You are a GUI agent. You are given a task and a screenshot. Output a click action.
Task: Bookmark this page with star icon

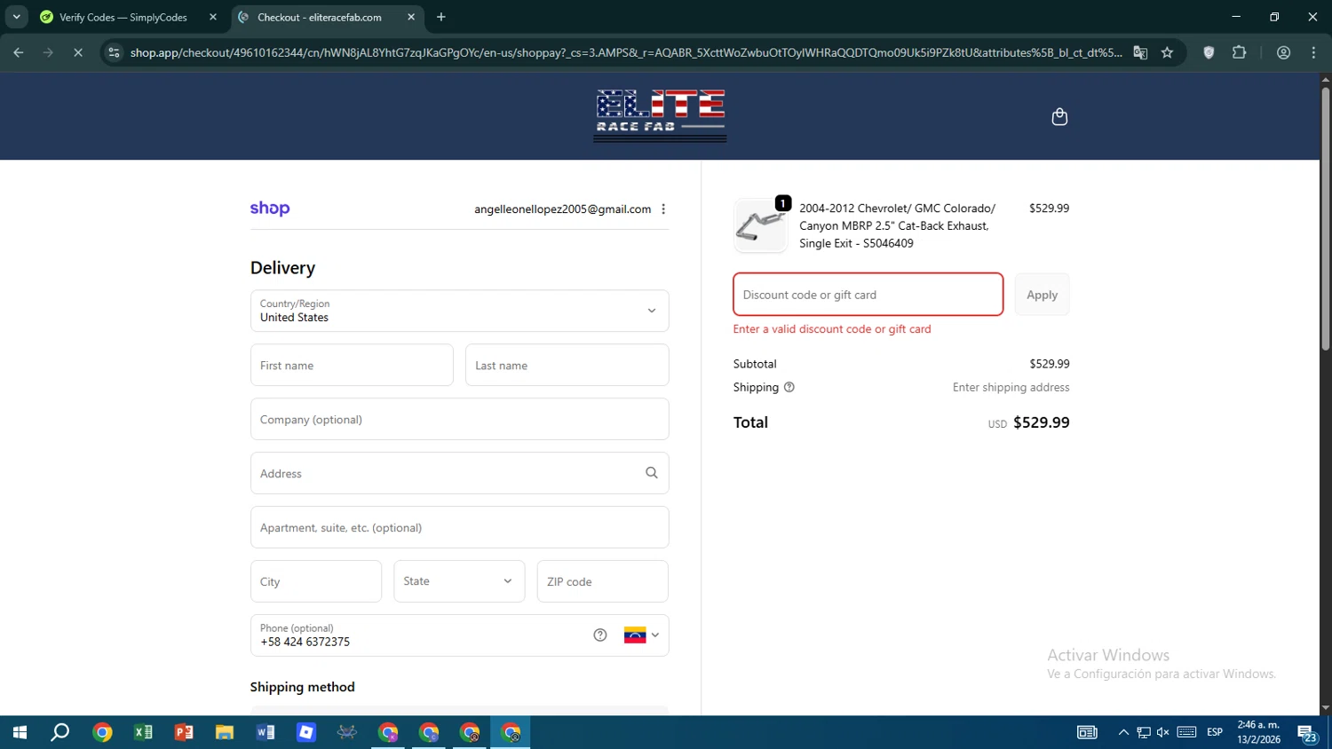pyautogui.click(x=1167, y=52)
